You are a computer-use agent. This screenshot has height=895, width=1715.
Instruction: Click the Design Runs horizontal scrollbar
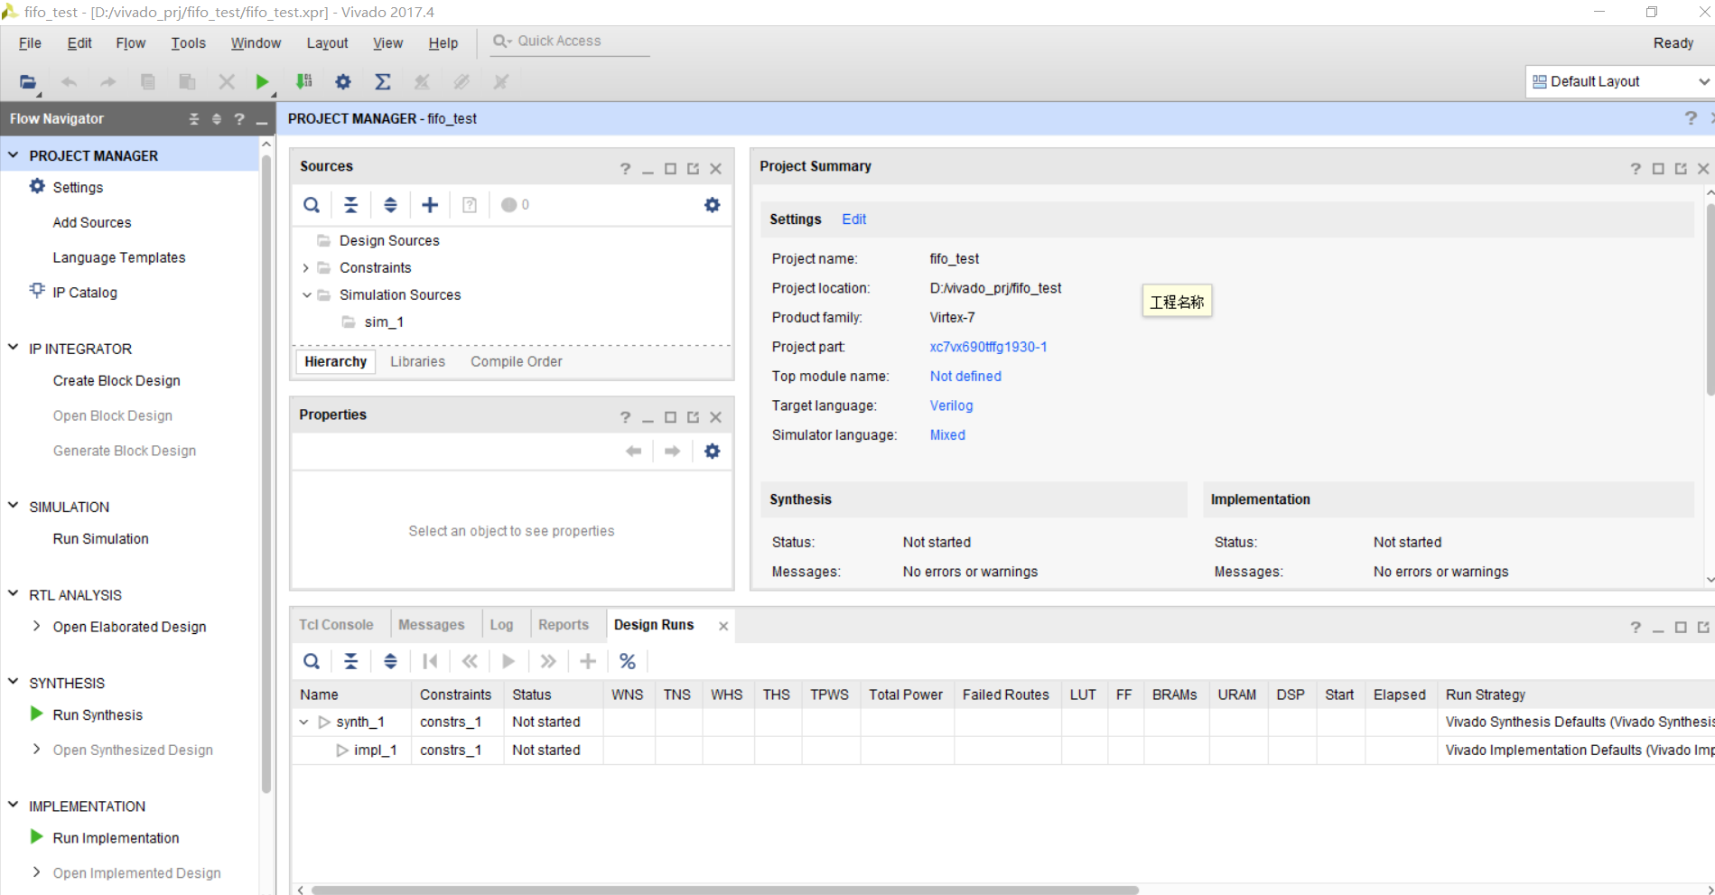tap(725, 890)
